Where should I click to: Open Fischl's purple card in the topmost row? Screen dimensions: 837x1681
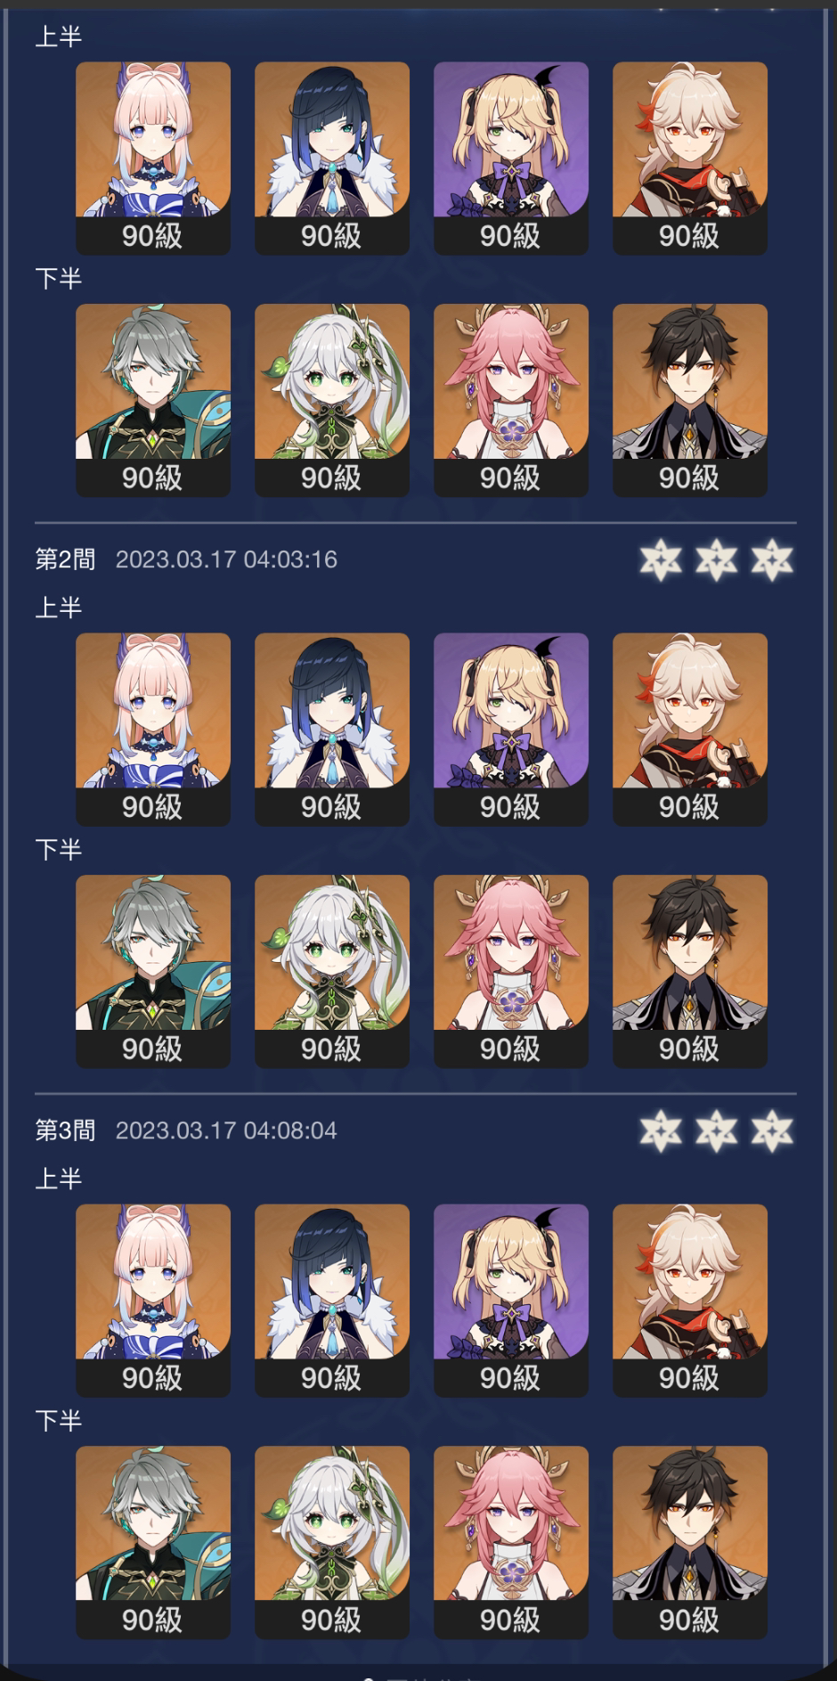[x=511, y=159]
